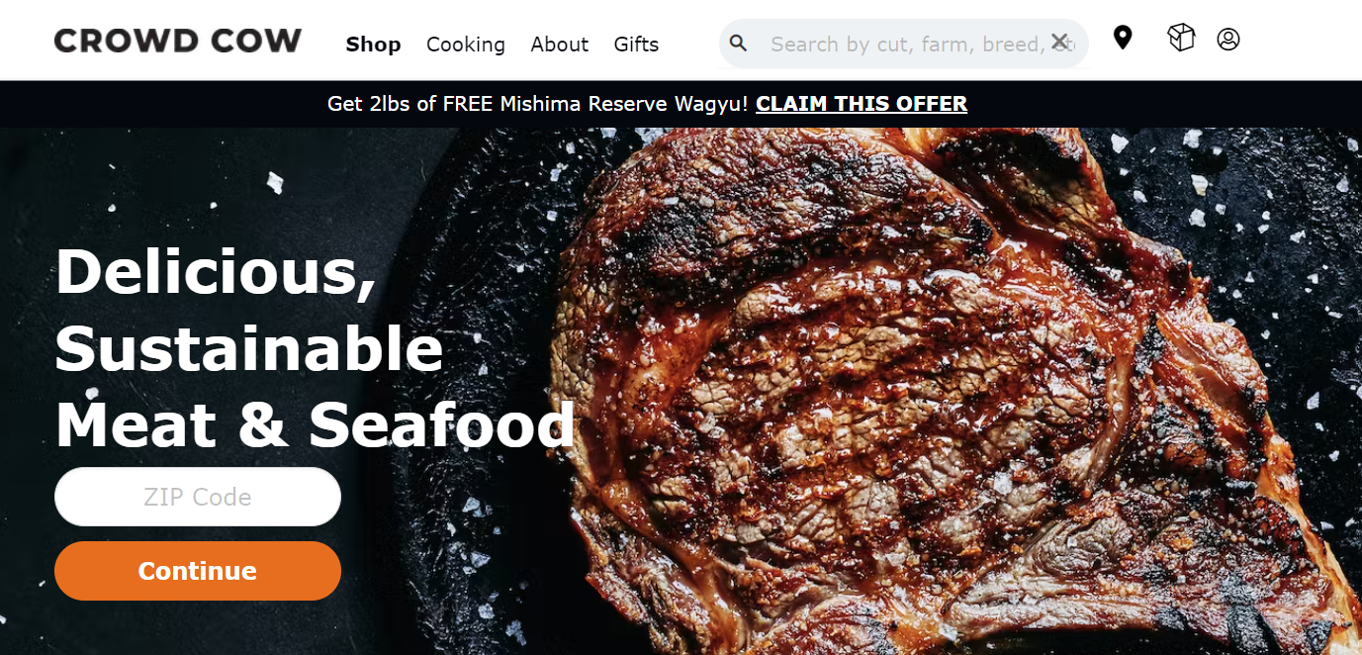Click the free Mishima Reserve Wagyu banner text
This screenshot has height=655, width=1362.
[537, 104]
